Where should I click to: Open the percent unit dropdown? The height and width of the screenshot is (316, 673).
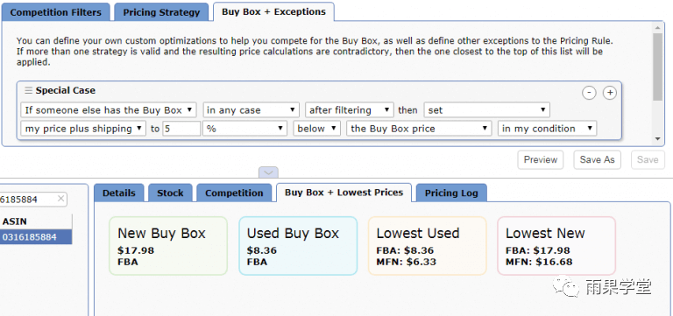[x=245, y=129]
